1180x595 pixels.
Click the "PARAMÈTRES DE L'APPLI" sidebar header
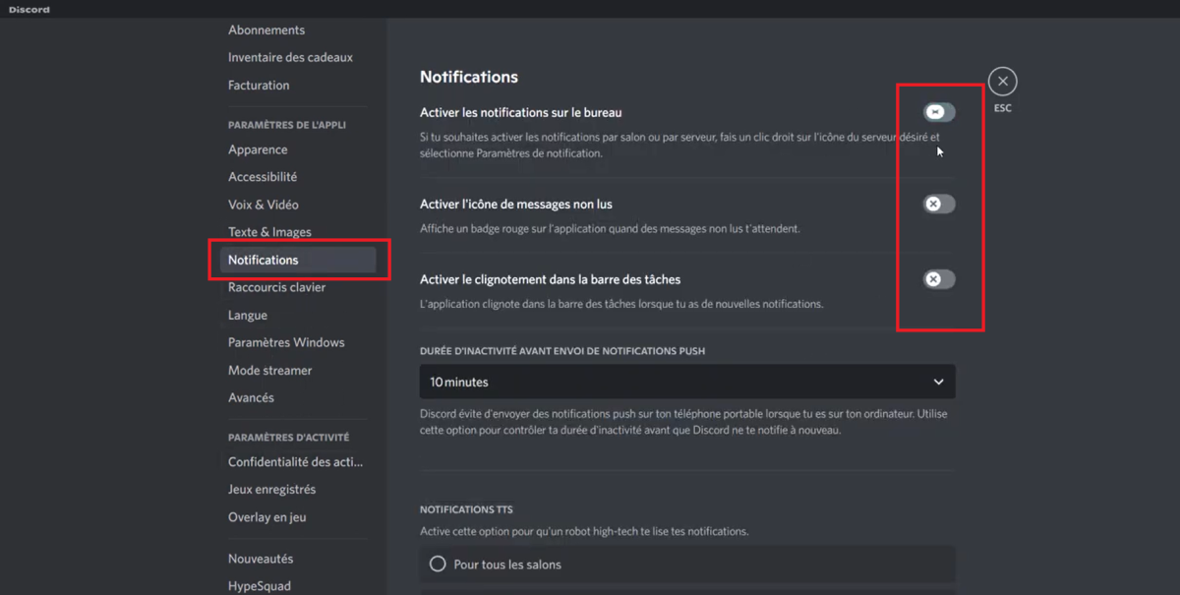point(286,125)
